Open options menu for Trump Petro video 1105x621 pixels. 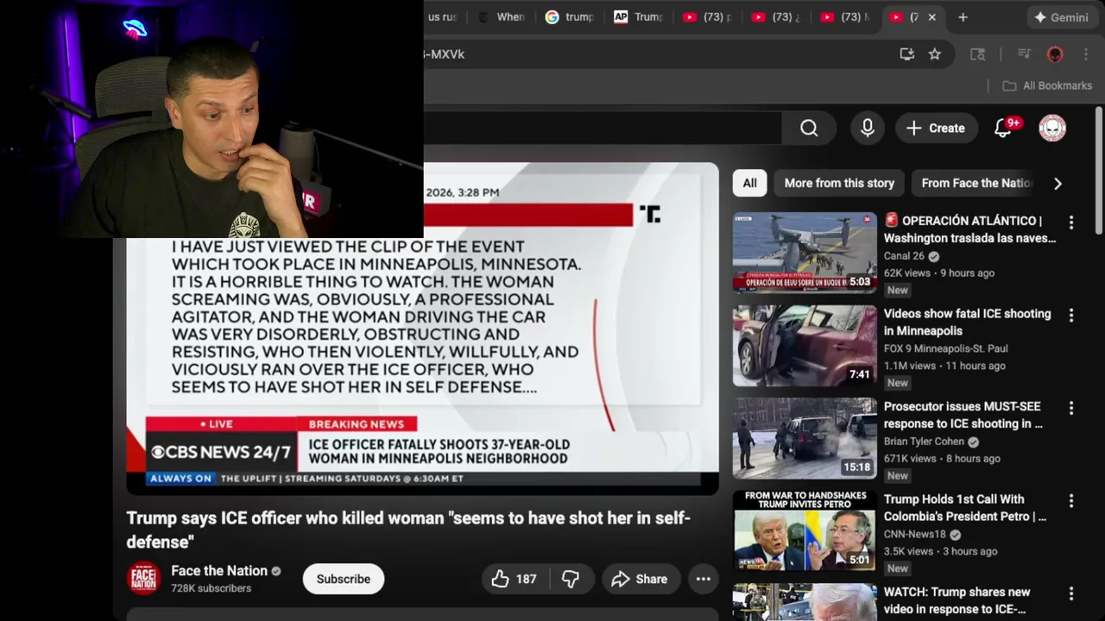1071,501
